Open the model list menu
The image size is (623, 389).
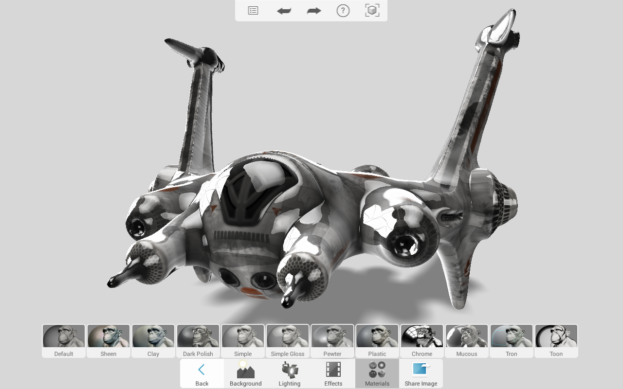(x=253, y=10)
